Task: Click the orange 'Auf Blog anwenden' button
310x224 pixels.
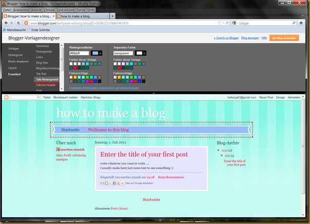Action: (x=284, y=38)
